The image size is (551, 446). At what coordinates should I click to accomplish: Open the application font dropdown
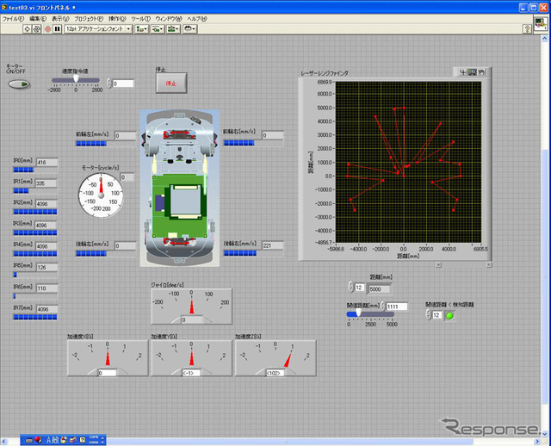(98, 28)
